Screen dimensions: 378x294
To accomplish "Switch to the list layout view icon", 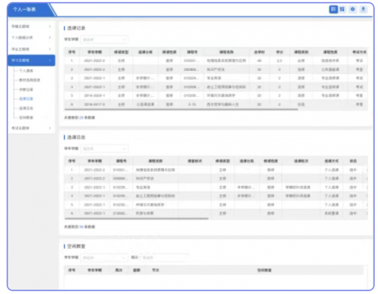I will point(333,9).
